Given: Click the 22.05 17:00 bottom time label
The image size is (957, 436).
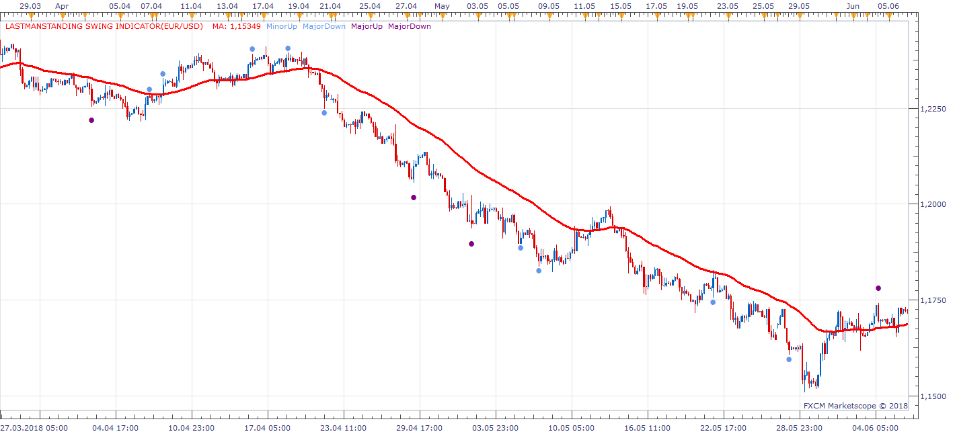Looking at the screenshot, I should 724,427.
